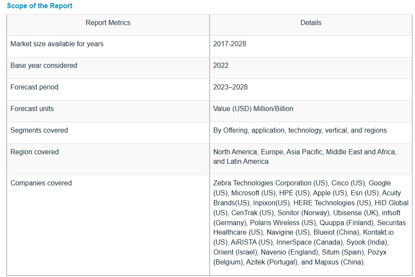Click the "Forecast period" row label
This screenshot has width=415, height=277.
34,87
